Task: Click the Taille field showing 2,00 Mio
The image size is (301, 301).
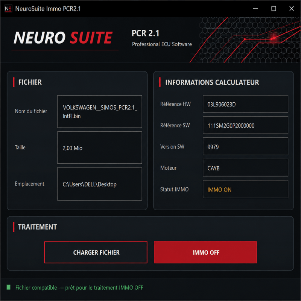Action: coord(100,147)
